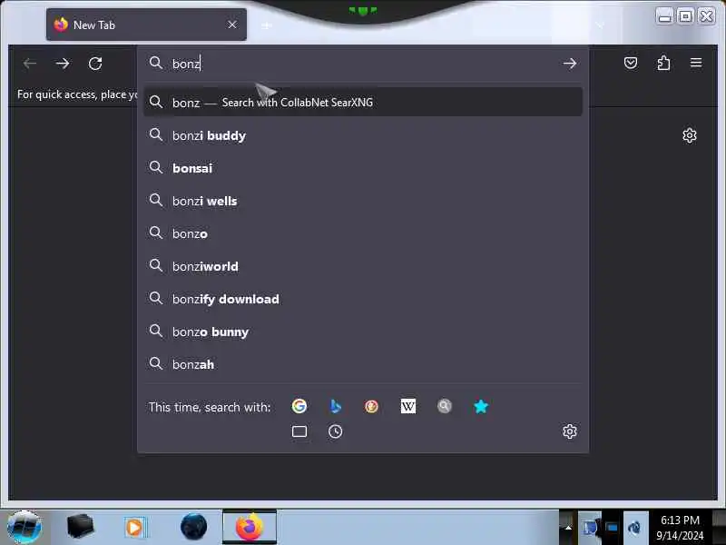Open a new tab with plus button
Image resolution: width=726 pixels, height=545 pixels.
266,25
